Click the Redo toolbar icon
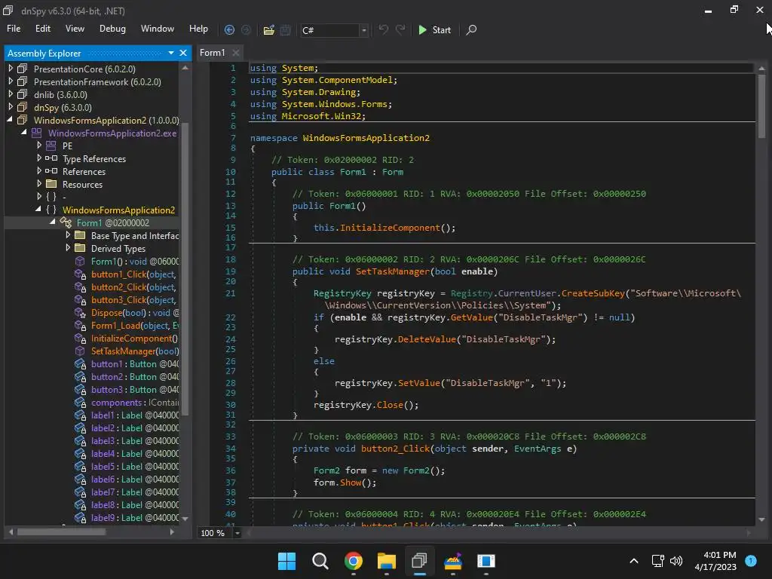Viewport: 772px width, 579px height. tap(400, 29)
